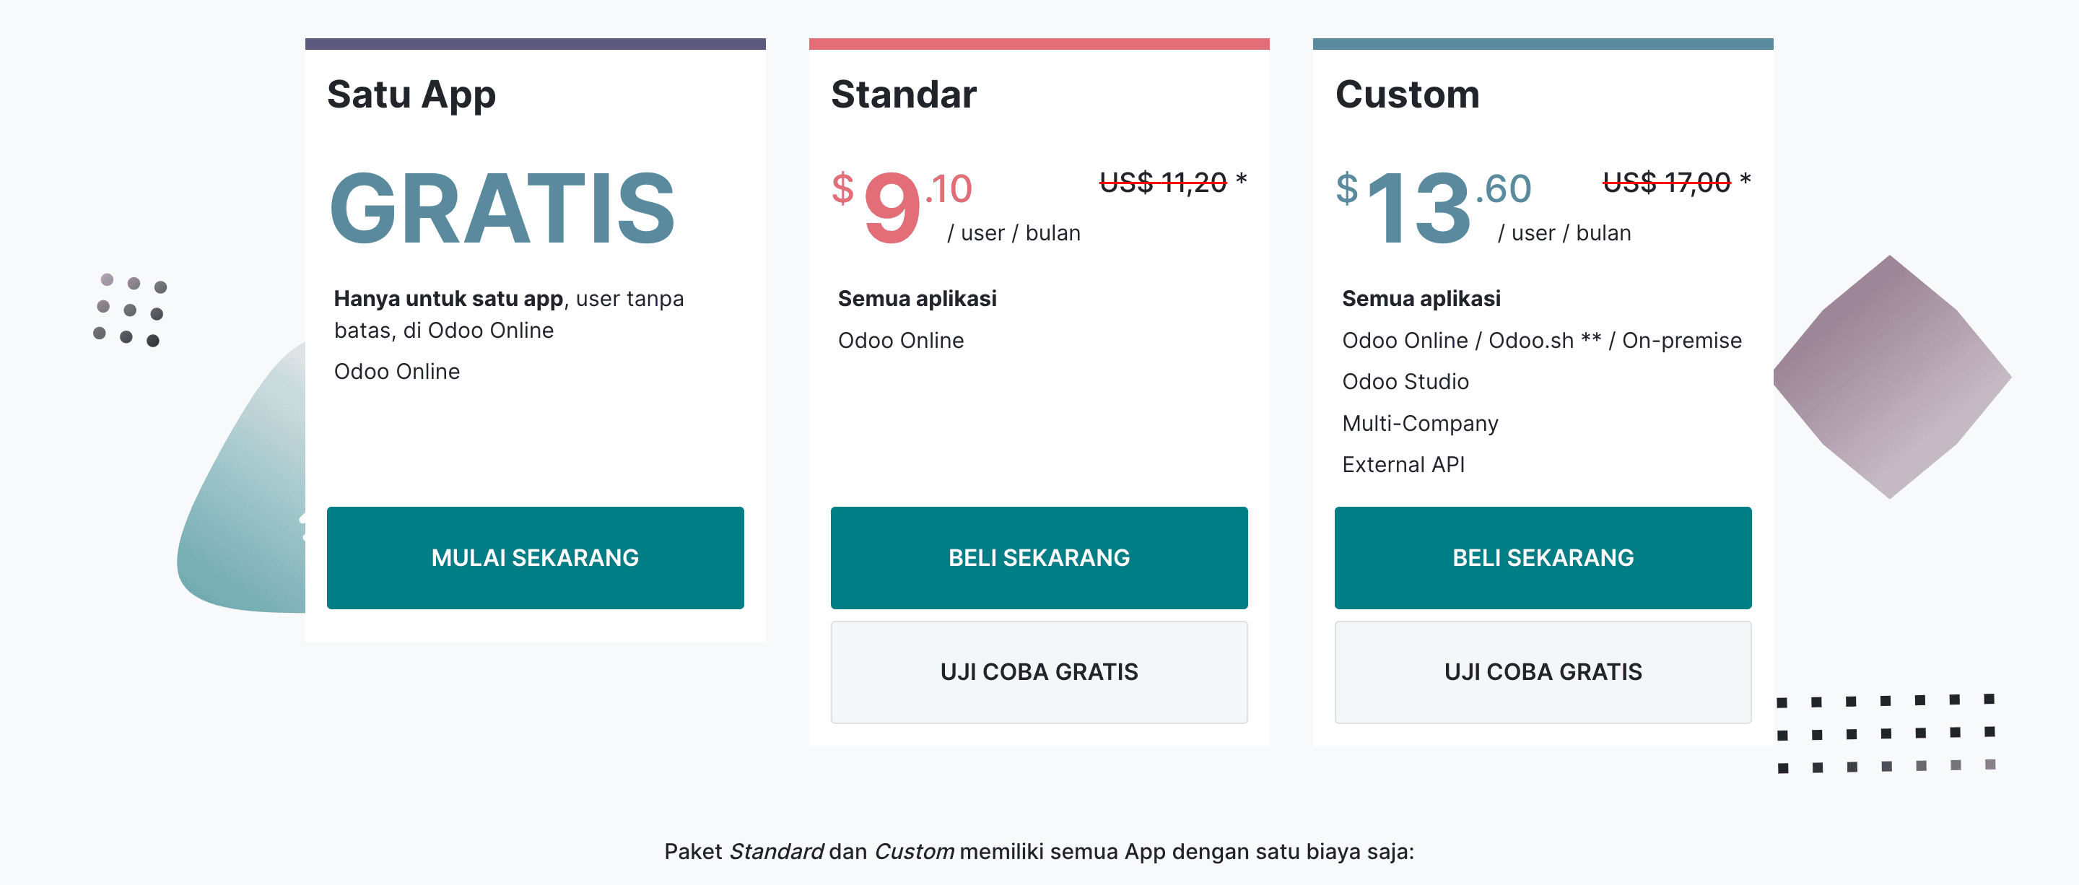Click the large GRATIS price text
Image resolution: width=2079 pixels, height=885 pixels.
502,209
